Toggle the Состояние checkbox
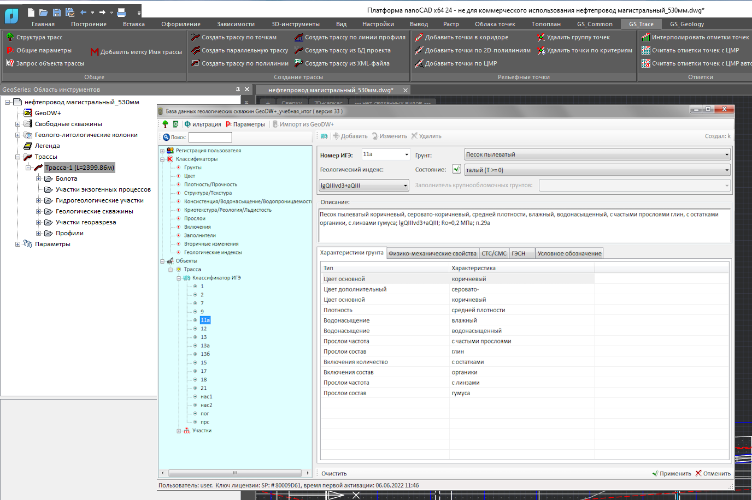Screen dimensions: 752x500 (456, 169)
